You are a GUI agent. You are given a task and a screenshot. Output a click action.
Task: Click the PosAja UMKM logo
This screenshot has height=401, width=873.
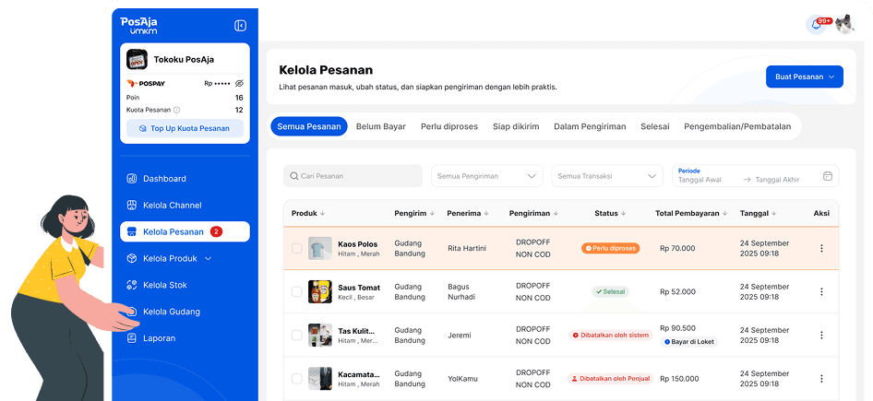(138, 26)
